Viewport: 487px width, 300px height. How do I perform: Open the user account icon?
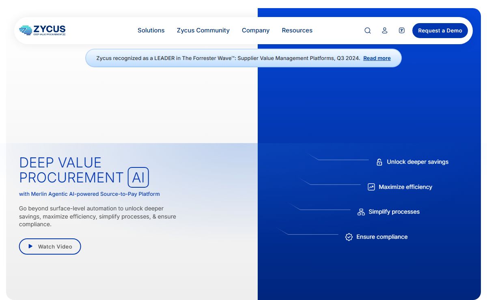385,30
